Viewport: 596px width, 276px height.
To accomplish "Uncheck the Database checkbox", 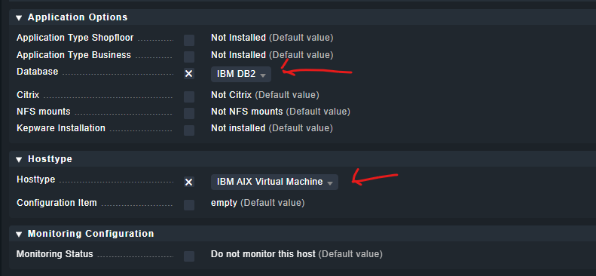I will 189,74.
